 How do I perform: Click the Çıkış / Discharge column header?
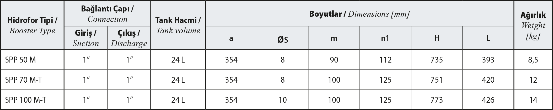click(x=129, y=38)
